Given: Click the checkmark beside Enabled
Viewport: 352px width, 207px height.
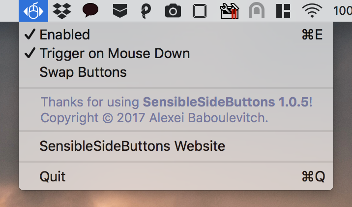Looking at the screenshot, I should [x=30, y=34].
